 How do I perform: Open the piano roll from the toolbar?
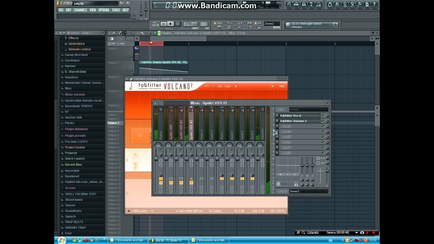pos(304,4)
